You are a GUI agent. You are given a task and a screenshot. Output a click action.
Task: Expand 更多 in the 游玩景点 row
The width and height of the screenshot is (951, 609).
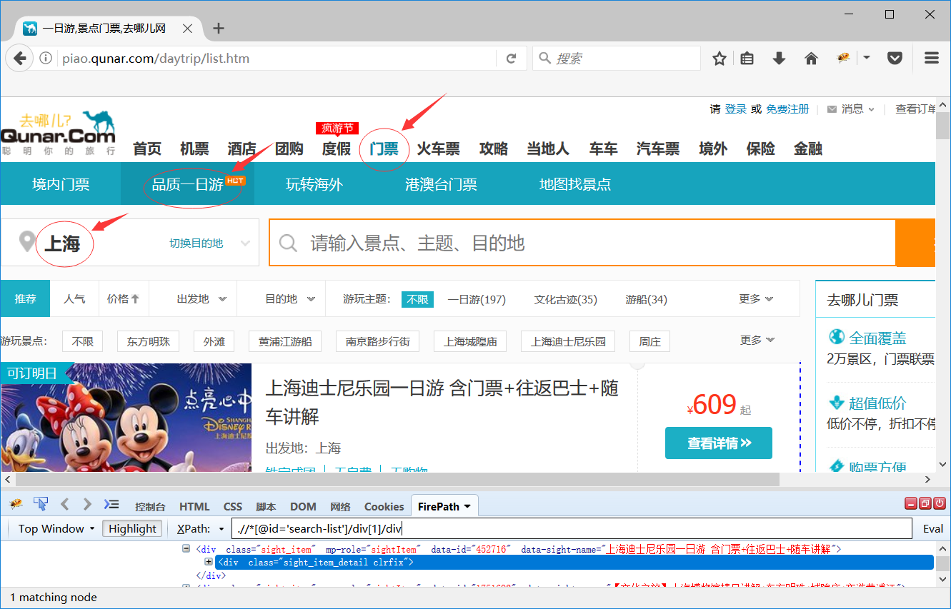point(757,340)
